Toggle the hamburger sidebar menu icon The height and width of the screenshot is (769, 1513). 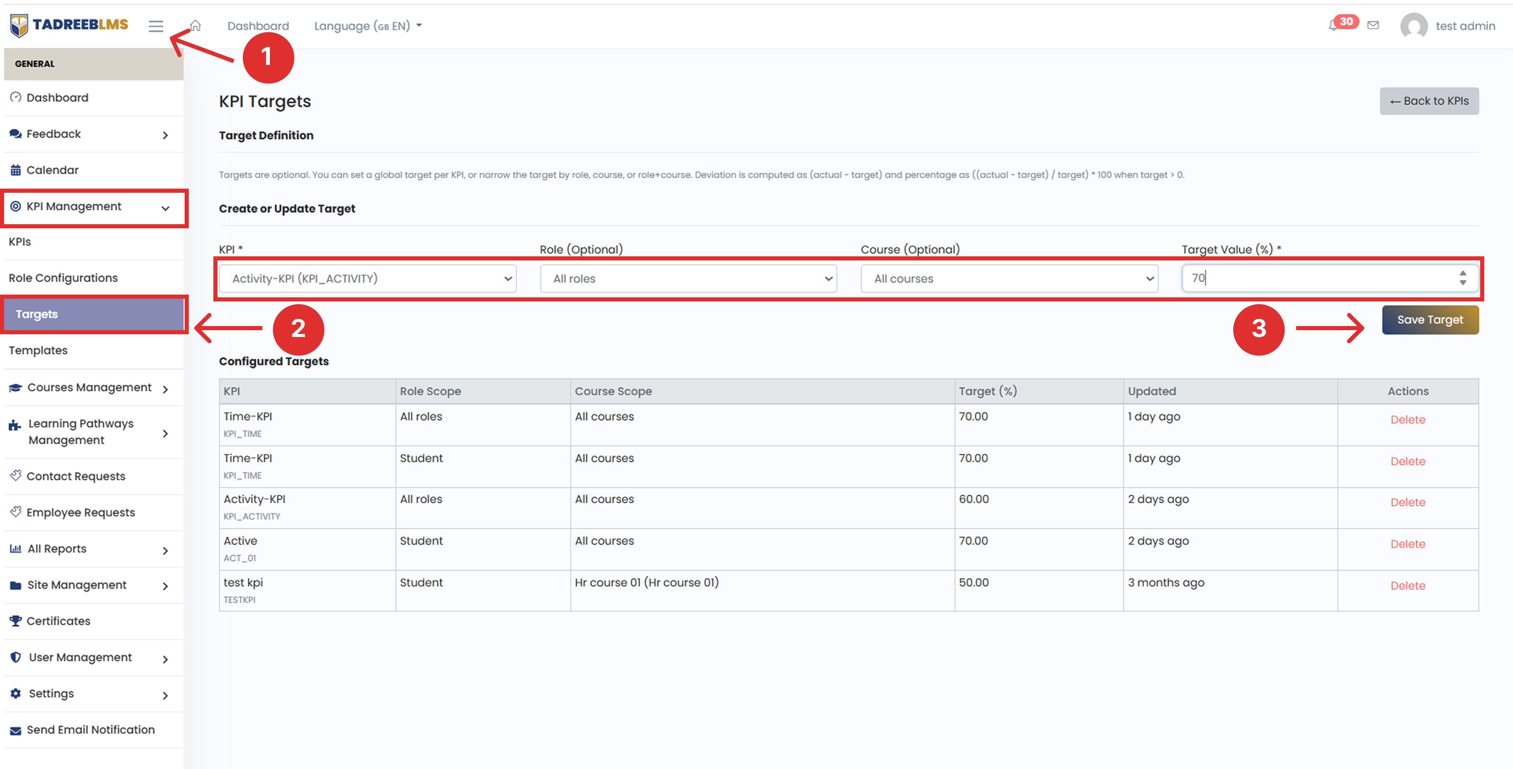156,26
